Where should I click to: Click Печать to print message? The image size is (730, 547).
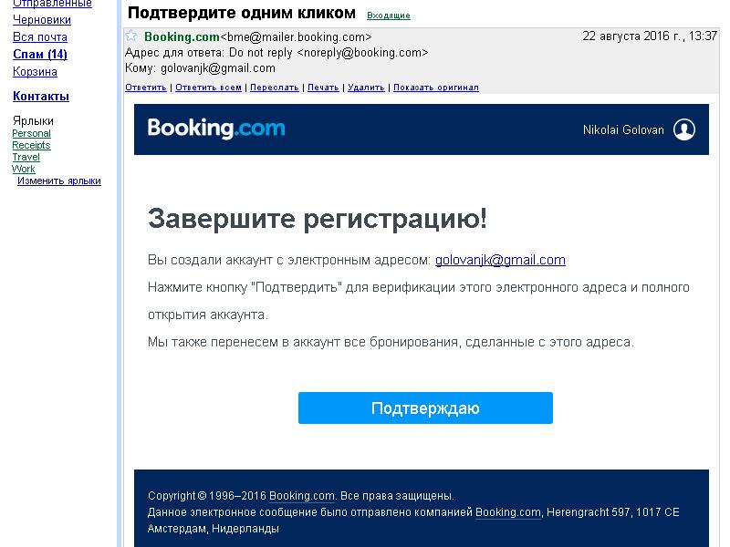(323, 88)
